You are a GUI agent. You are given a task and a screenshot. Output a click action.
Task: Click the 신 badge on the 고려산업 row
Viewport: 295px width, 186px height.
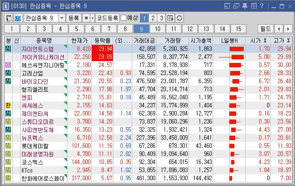coord(8,73)
